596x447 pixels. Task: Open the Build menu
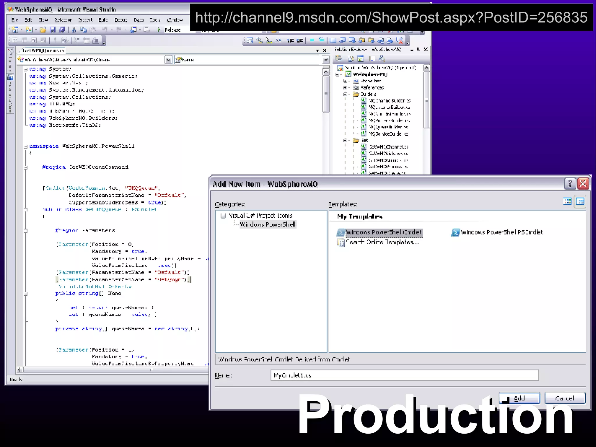[x=103, y=20]
